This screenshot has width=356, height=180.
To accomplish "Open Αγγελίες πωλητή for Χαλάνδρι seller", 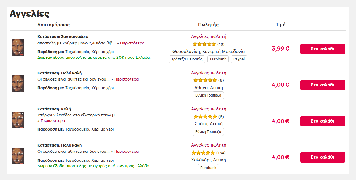I will pyautogui.click(x=209, y=145).
